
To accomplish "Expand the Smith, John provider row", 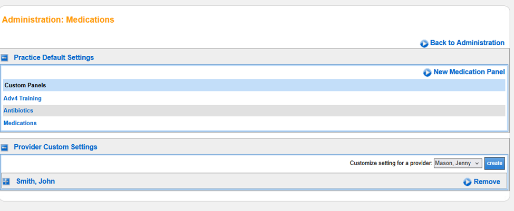I will (6, 182).
